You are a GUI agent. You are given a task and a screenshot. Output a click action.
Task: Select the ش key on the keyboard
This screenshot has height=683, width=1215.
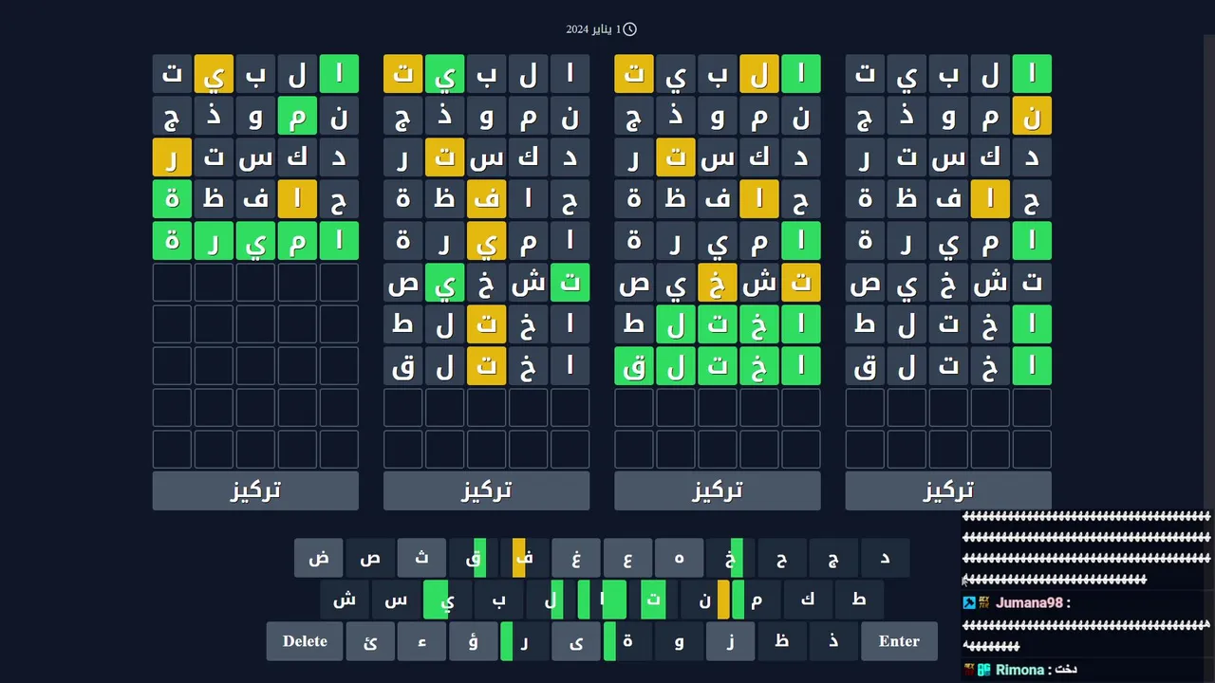point(345,600)
